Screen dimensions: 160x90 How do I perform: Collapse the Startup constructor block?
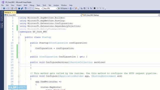[19, 43]
